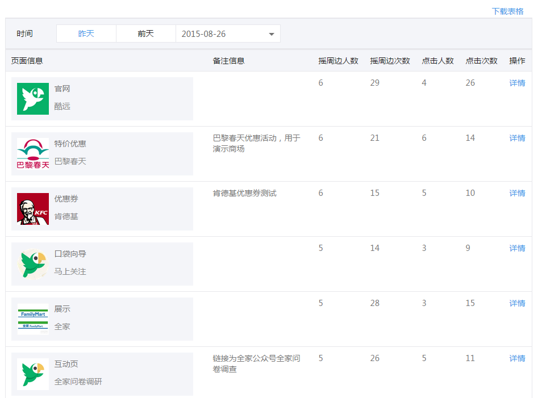The height and width of the screenshot is (398, 542).
Task: Click the KFC 肯德基 logo icon
Action: tap(33, 209)
